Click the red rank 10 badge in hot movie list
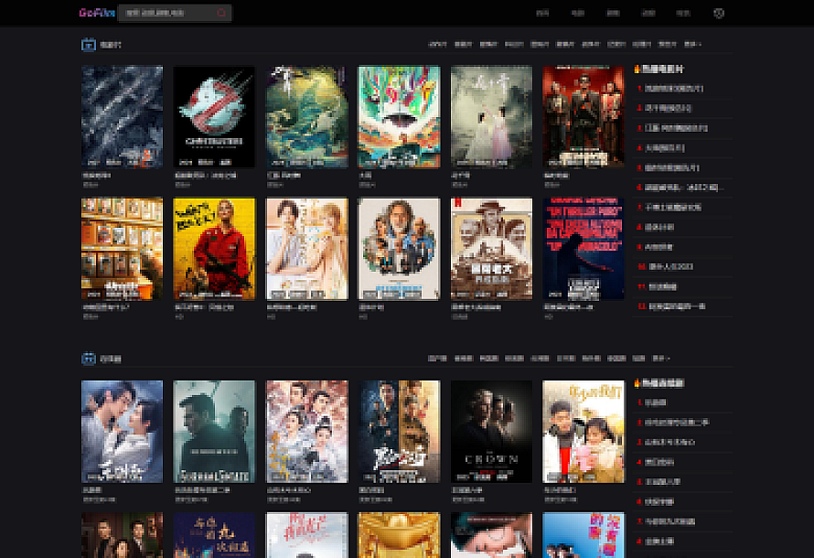 (640, 265)
